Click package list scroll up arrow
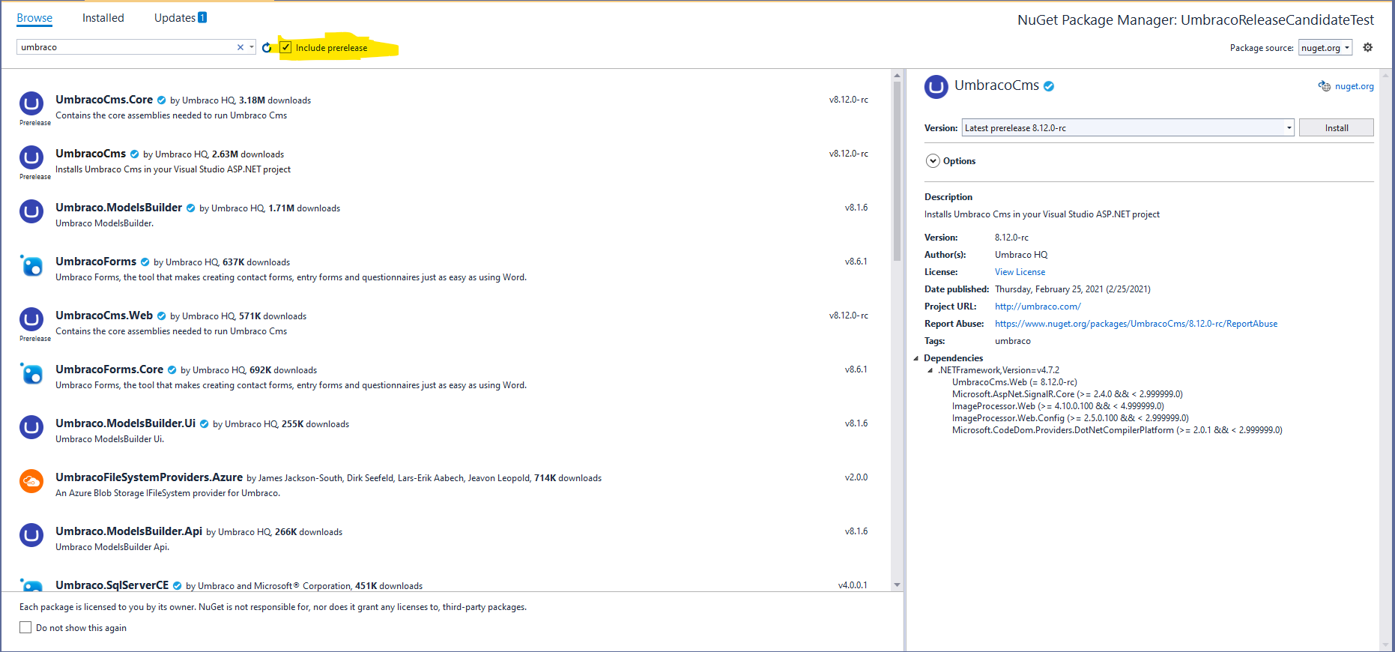This screenshot has height=652, width=1395. coord(897,75)
